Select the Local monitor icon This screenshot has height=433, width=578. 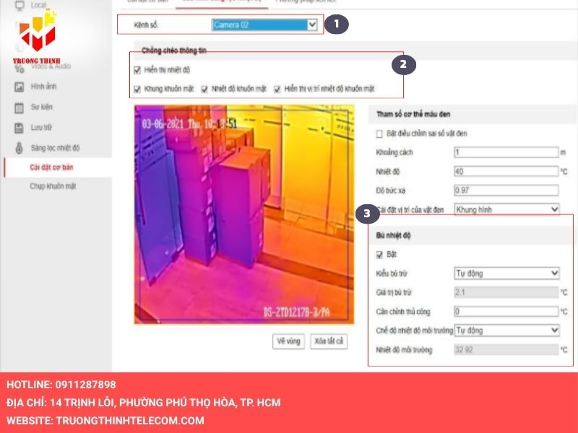19,4
